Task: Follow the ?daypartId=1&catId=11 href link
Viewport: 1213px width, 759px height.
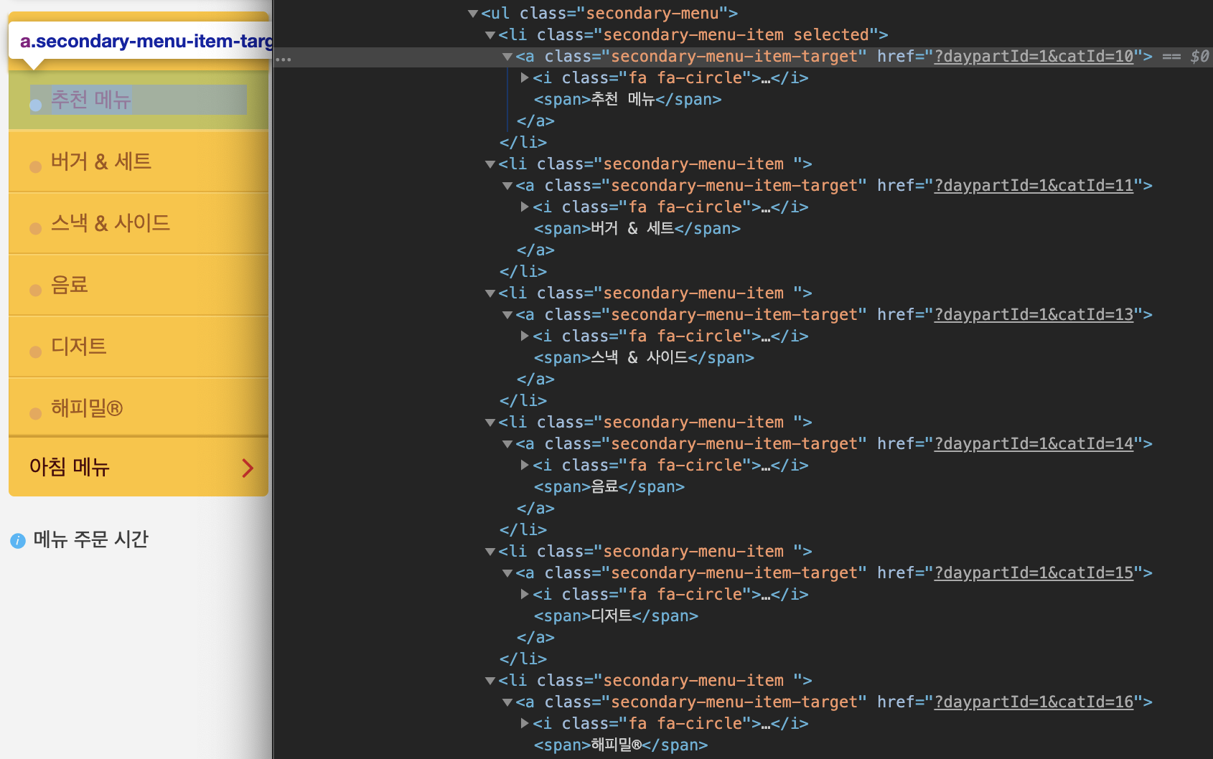Action: click(x=1034, y=186)
